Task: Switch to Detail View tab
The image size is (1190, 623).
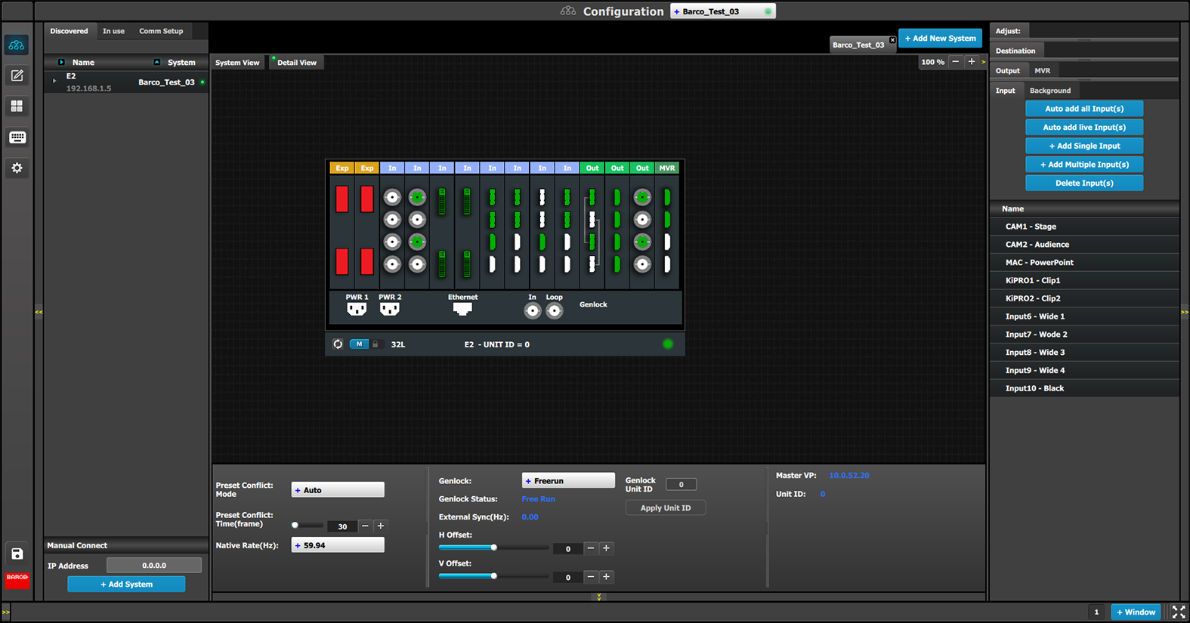Action: point(296,63)
